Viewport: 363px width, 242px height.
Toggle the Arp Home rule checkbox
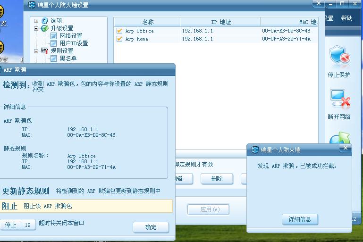(119, 39)
